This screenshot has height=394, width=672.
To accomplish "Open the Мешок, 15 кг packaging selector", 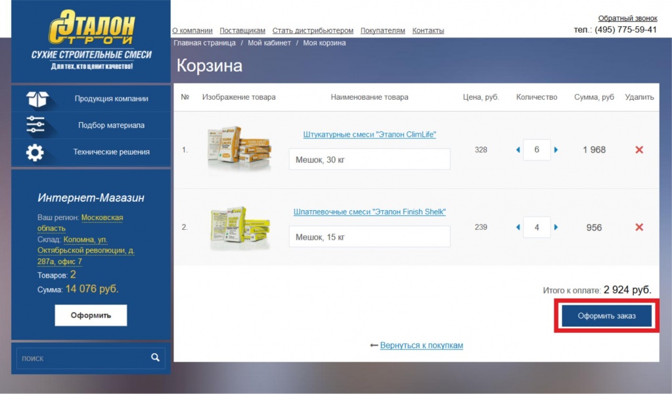I will pos(369,237).
